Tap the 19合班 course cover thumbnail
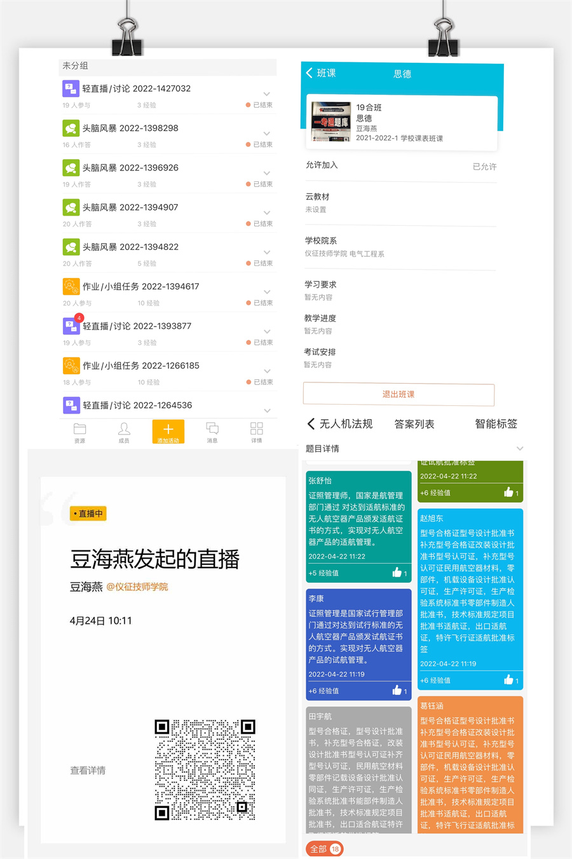 coord(330,122)
